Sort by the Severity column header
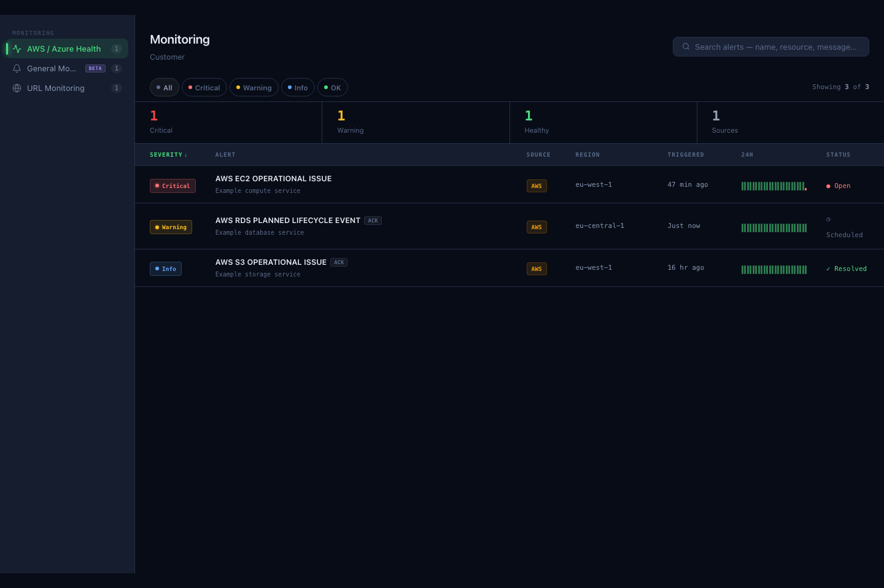884x588 pixels. [x=168, y=155]
